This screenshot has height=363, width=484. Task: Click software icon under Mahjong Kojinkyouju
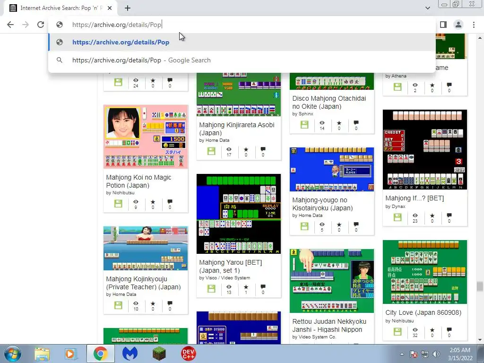tap(118, 305)
